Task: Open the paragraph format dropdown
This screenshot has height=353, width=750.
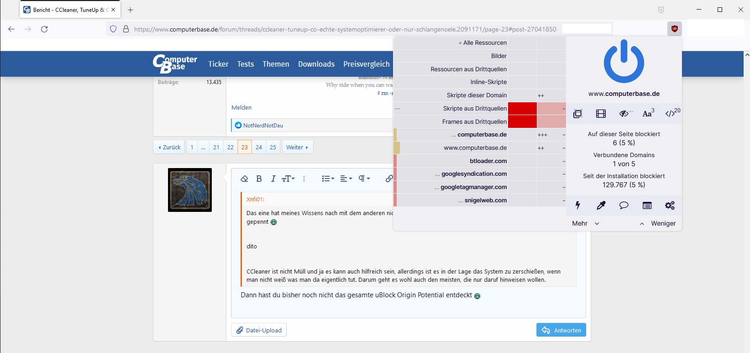Action: [364, 179]
